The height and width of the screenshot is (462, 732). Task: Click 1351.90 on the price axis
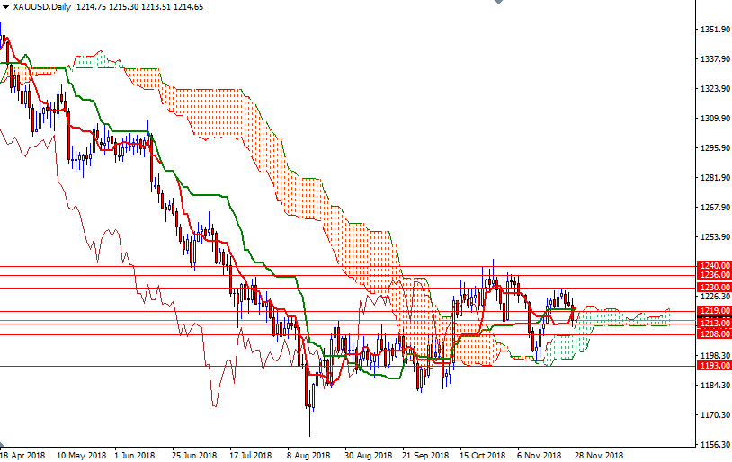(x=714, y=30)
